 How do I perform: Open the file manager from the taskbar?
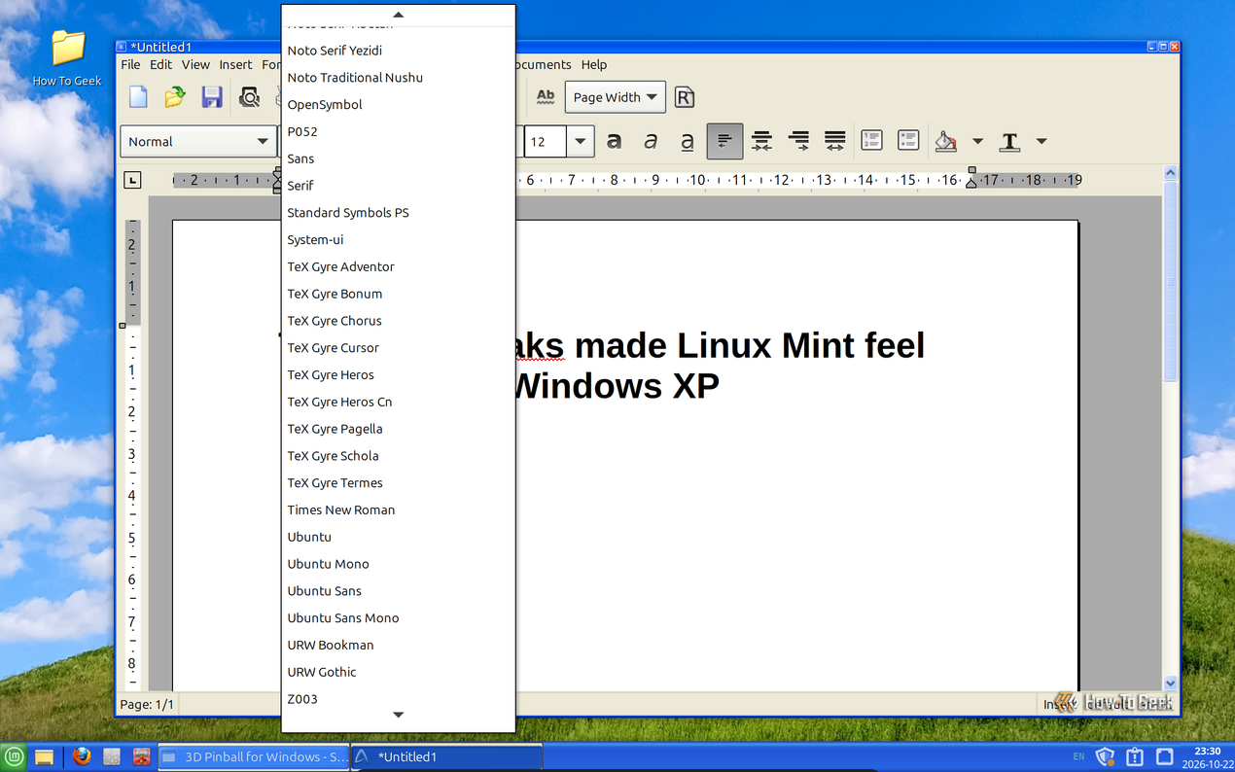click(44, 756)
